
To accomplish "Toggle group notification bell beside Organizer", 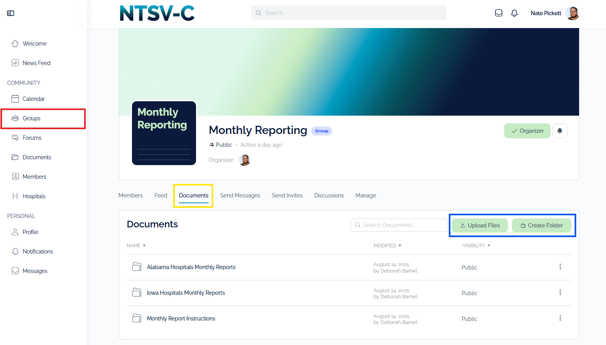I will (x=560, y=131).
